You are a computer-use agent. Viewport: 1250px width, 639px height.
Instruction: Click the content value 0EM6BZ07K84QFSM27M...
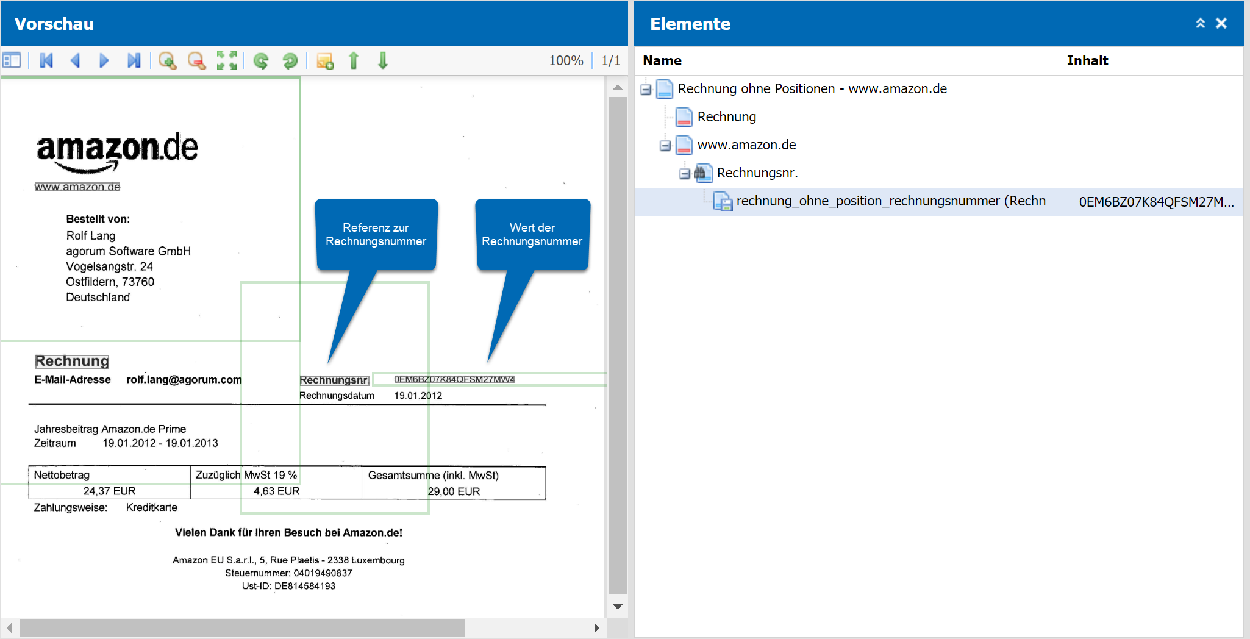tap(1157, 202)
